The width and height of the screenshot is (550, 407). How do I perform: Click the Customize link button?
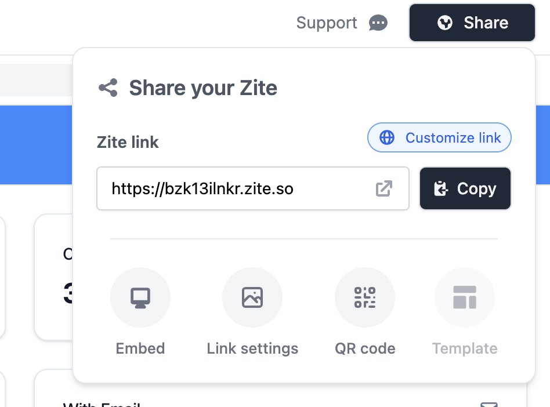[439, 137]
